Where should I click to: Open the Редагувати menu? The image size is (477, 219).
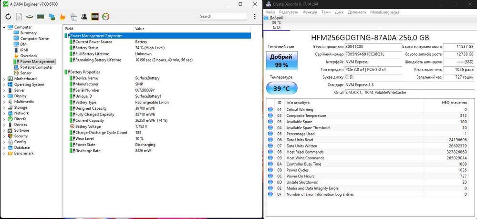tap(289, 12)
